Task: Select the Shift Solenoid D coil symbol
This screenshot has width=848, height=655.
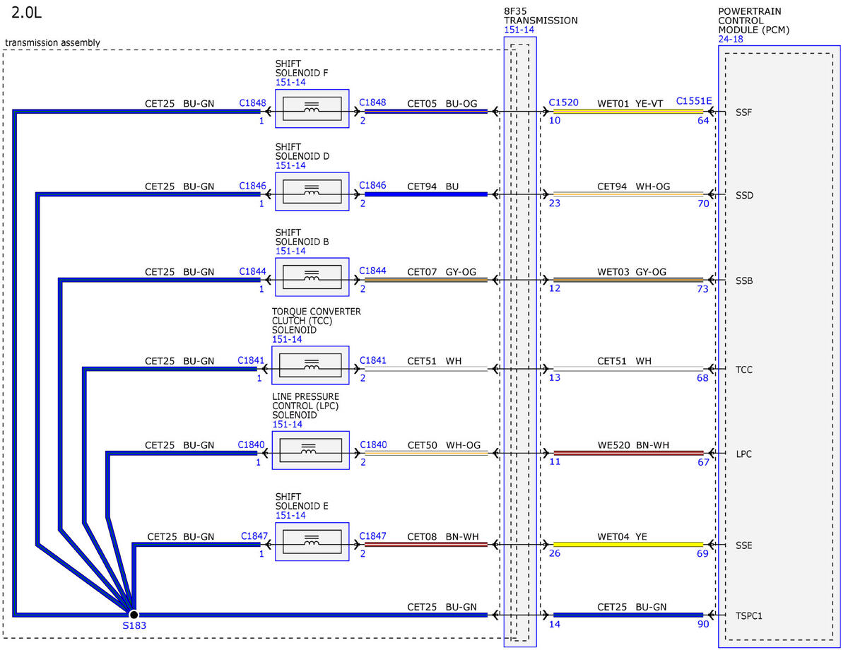Action: click(312, 191)
